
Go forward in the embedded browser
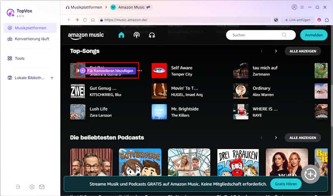point(77,20)
